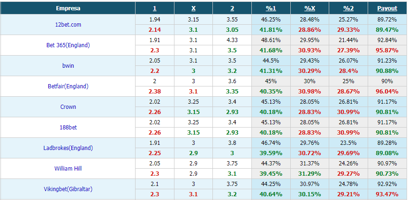This screenshot has width=408, height=200.
Task: Select 12bet.com opening away odds 3.55
Action: [232, 20]
